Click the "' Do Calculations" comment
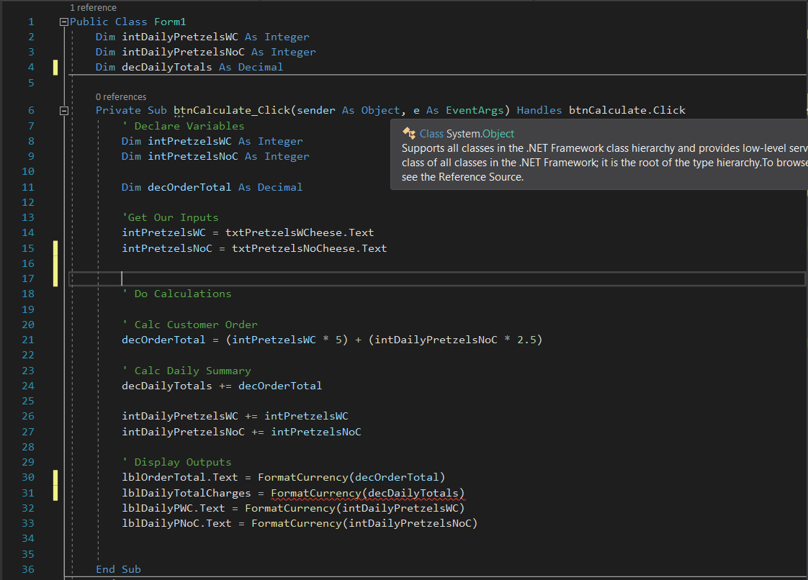The width and height of the screenshot is (808, 580). tap(177, 293)
